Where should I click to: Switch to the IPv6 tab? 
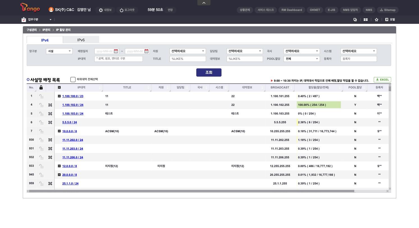pyautogui.click(x=81, y=40)
